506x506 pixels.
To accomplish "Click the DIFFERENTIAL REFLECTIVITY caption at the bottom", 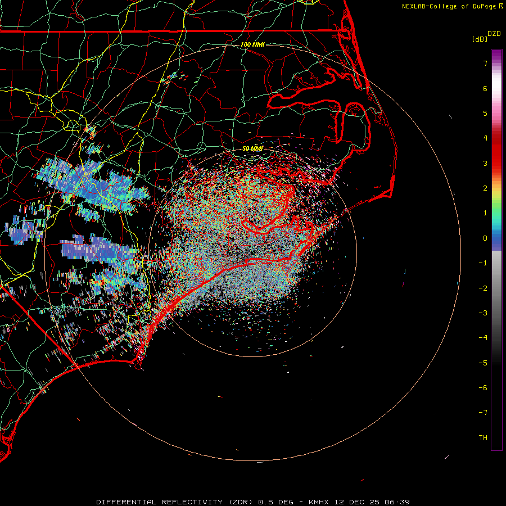I will coord(252,502).
